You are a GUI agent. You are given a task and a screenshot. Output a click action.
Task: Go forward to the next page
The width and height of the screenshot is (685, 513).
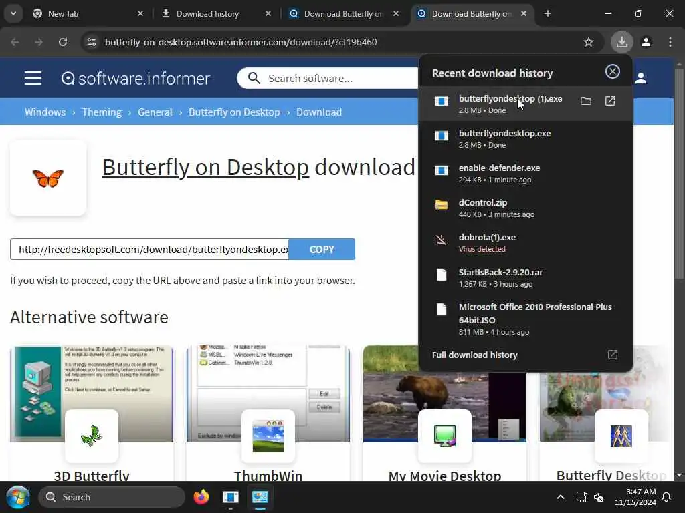point(39,42)
